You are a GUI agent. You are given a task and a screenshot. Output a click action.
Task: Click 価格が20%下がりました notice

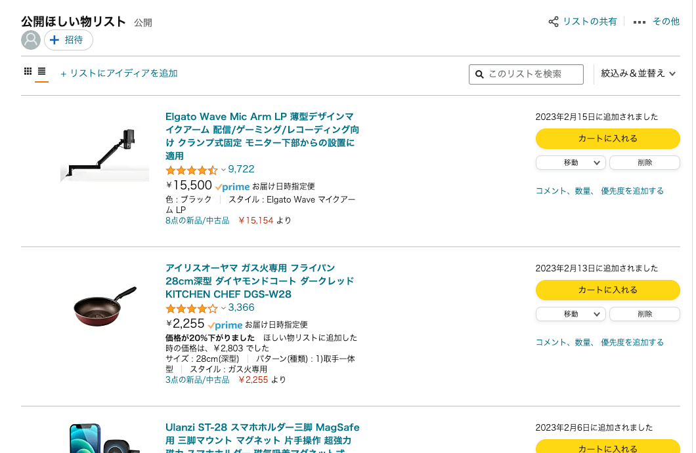[210, 338]
